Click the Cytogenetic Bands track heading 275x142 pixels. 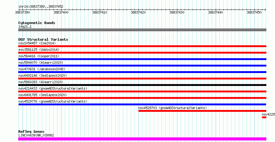(x=37, y=23)
